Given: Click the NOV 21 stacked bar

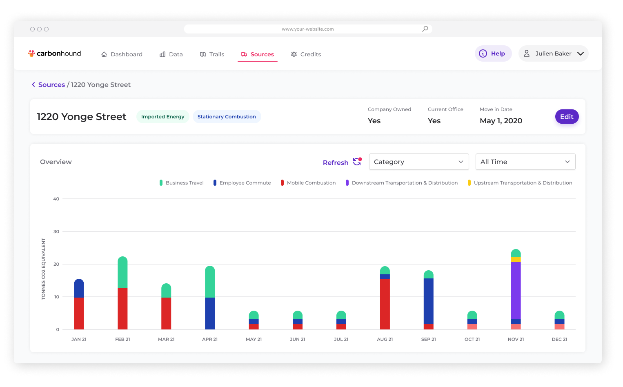Looking at the screenshot, I should [x=516, y=290].
